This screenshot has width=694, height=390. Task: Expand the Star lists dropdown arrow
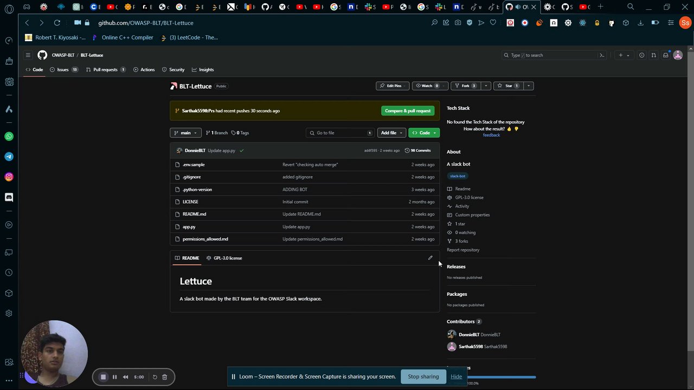click(x=529, y=86)
